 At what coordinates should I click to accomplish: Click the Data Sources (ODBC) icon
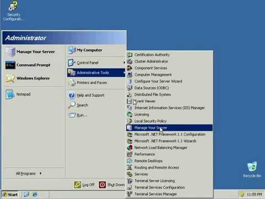[x=130, y=88]
